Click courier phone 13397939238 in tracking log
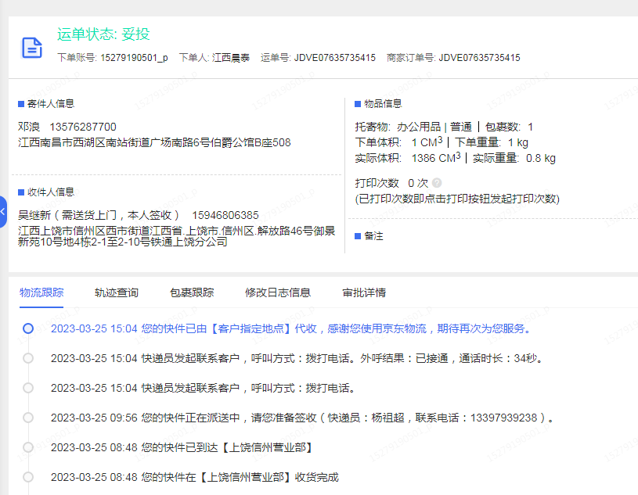The image size is (638, 495). click(503, 418)
